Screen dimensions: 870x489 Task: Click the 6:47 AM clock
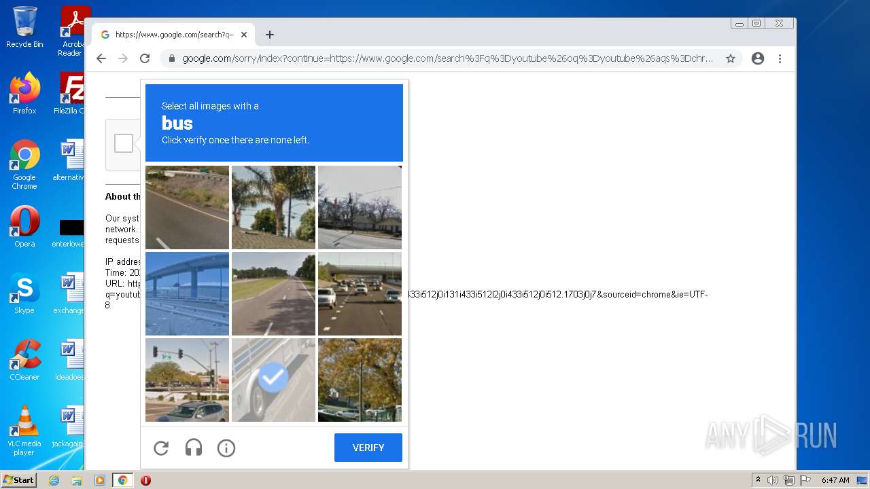(835, 480)
